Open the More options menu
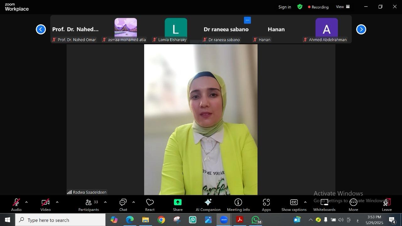Image resolution: width=402 pixels, height=226 pixels. [353, 205]
